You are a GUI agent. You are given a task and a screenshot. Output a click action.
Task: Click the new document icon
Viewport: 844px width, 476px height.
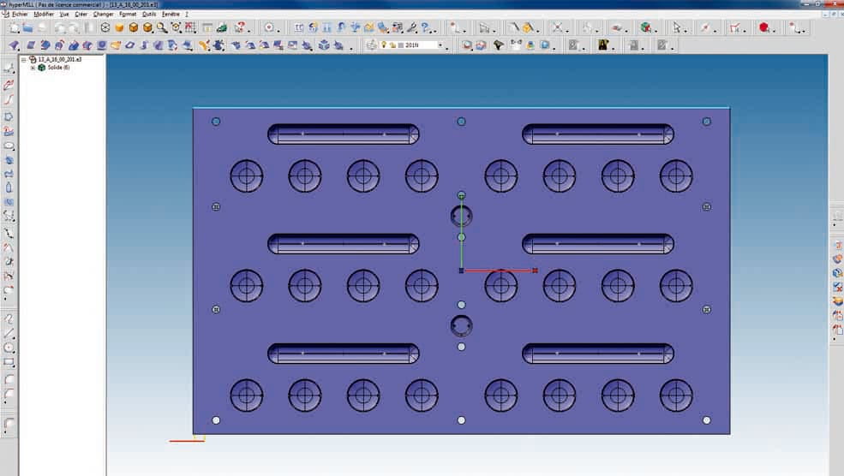[x=14, y=27]
